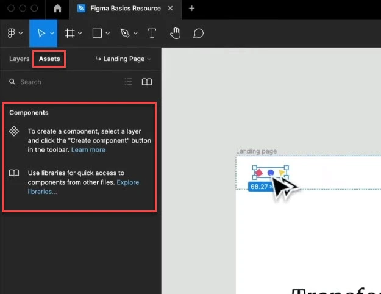Viewport: 381px width, 294px height.
Task: Close the Figma Basics Resource tab
Action: click(171, 9)
